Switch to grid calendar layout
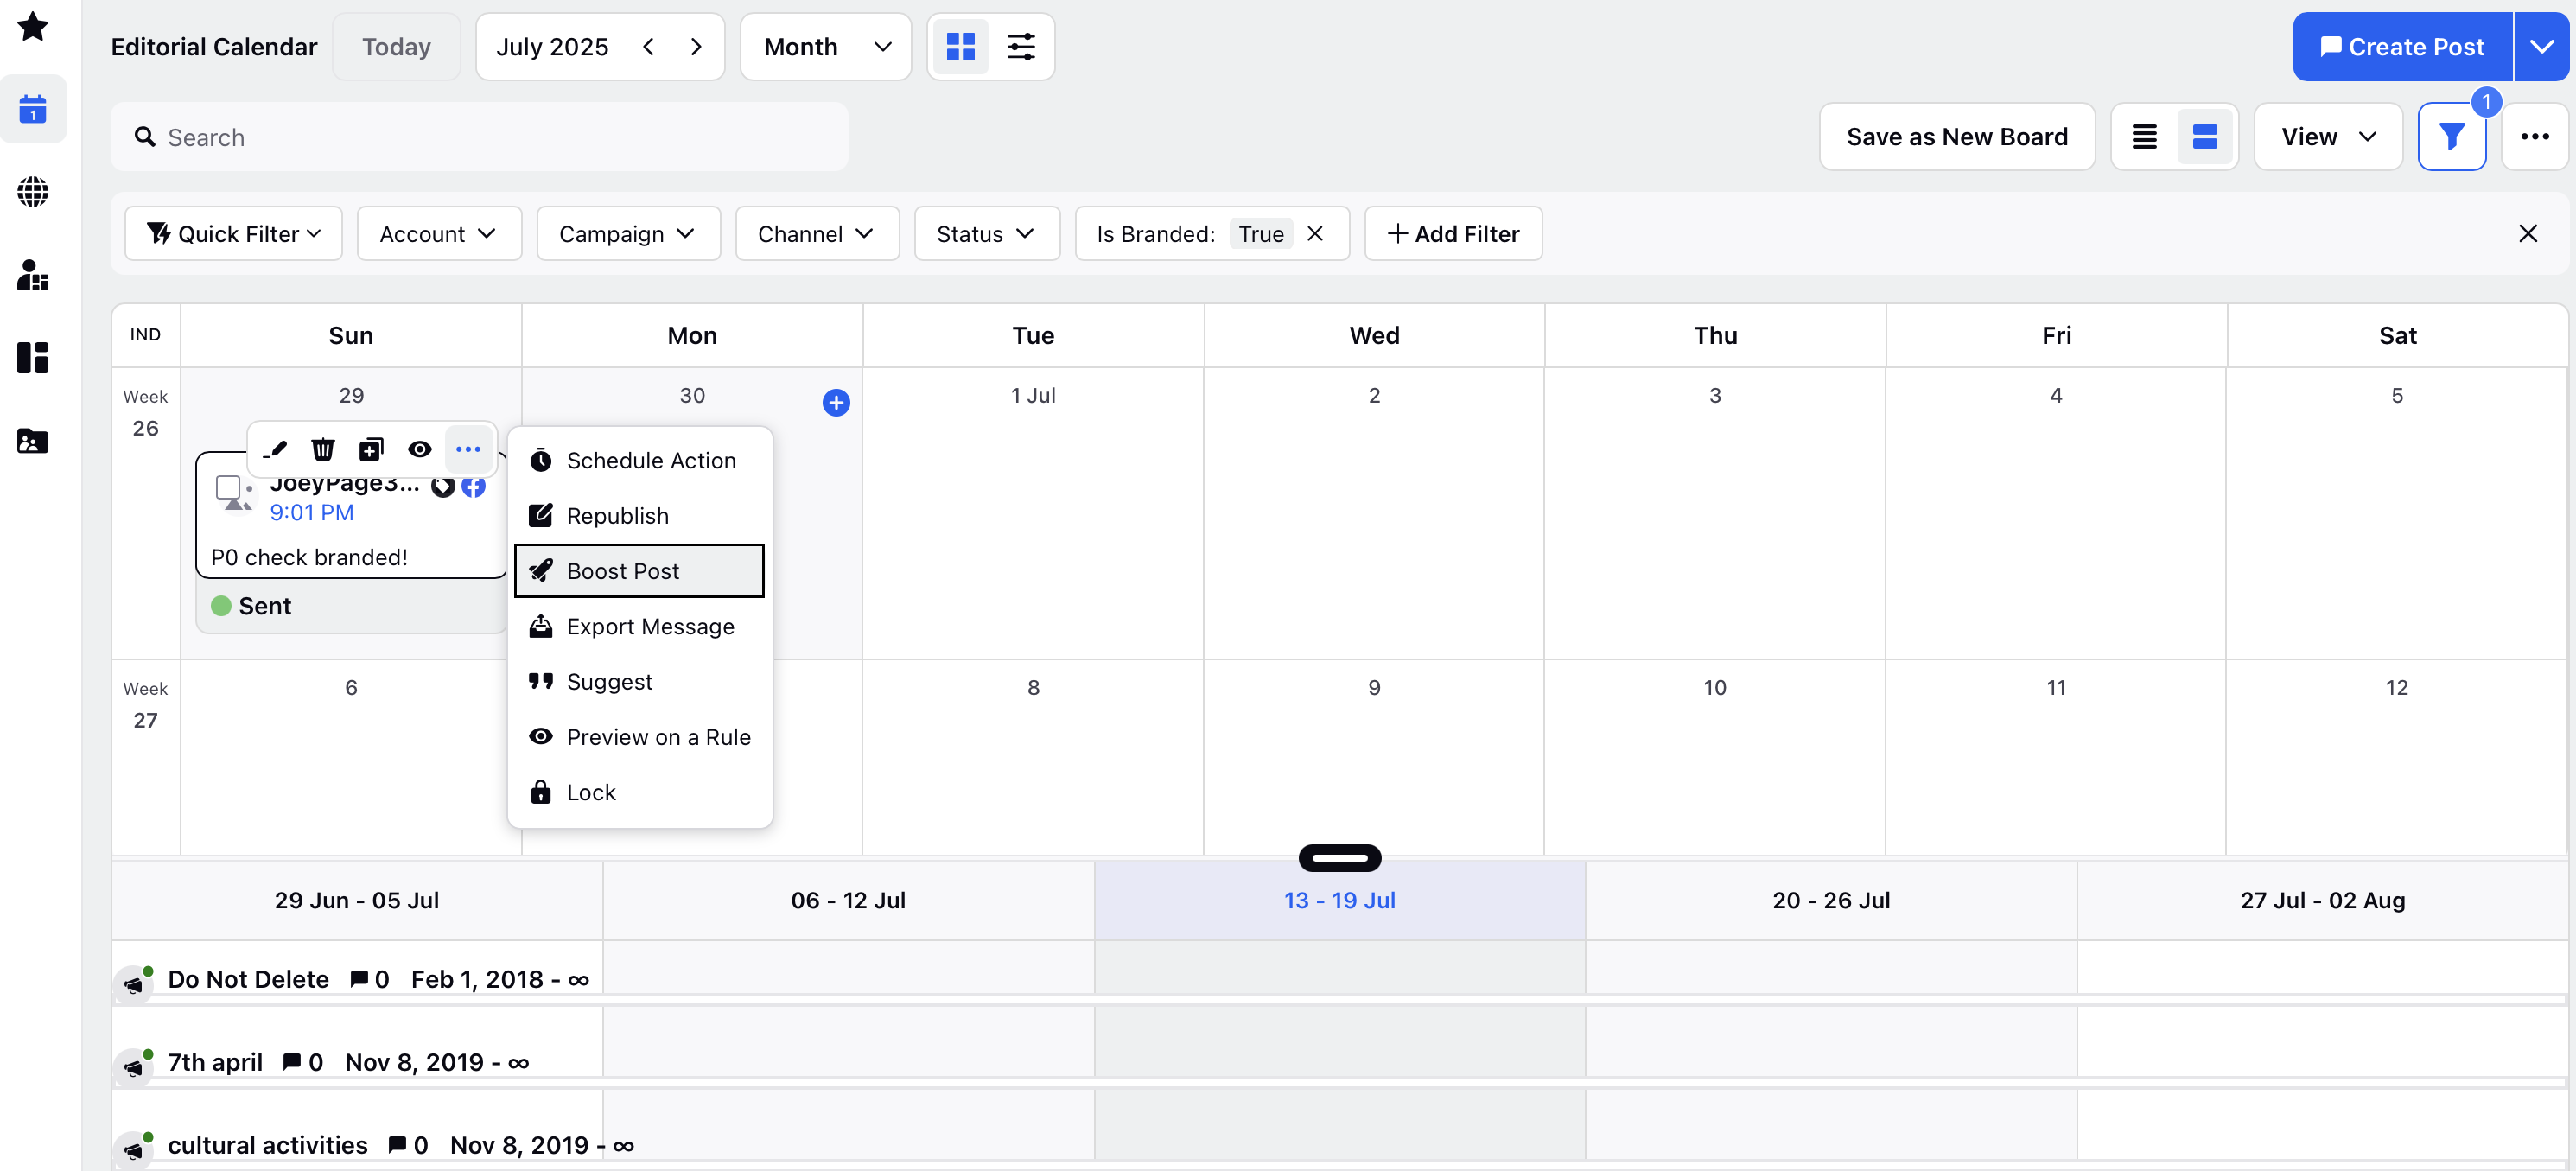 tap(960, 47)
